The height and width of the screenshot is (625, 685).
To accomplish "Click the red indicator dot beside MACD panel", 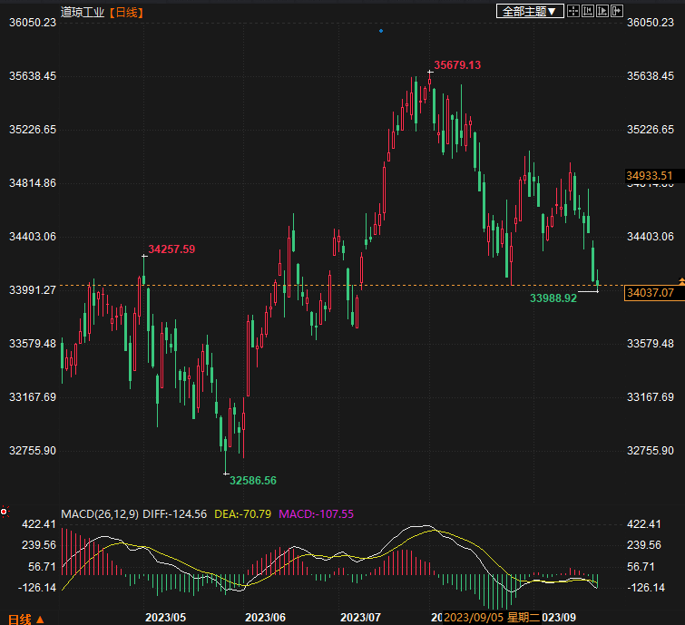I will [x=5, y=513].
